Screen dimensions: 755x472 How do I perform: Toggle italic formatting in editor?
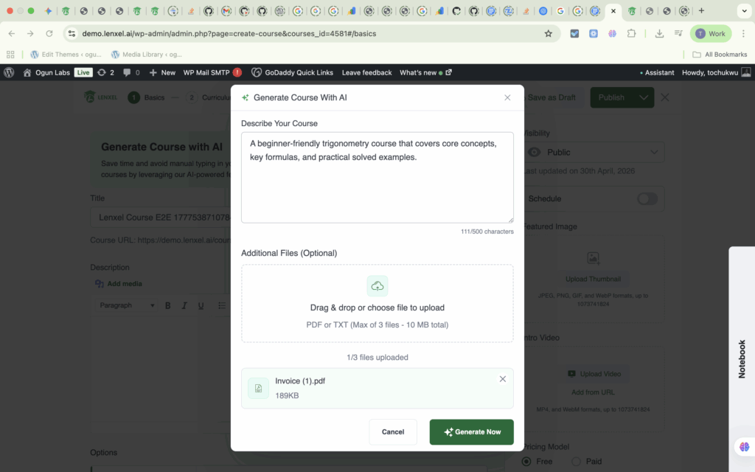184,305
